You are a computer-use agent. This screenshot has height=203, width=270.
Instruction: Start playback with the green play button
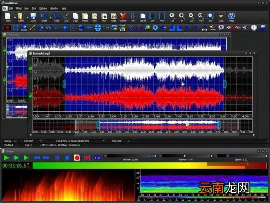(6, 158)
